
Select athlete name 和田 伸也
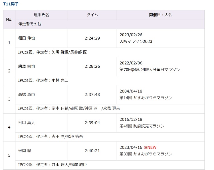coord(27,38)
